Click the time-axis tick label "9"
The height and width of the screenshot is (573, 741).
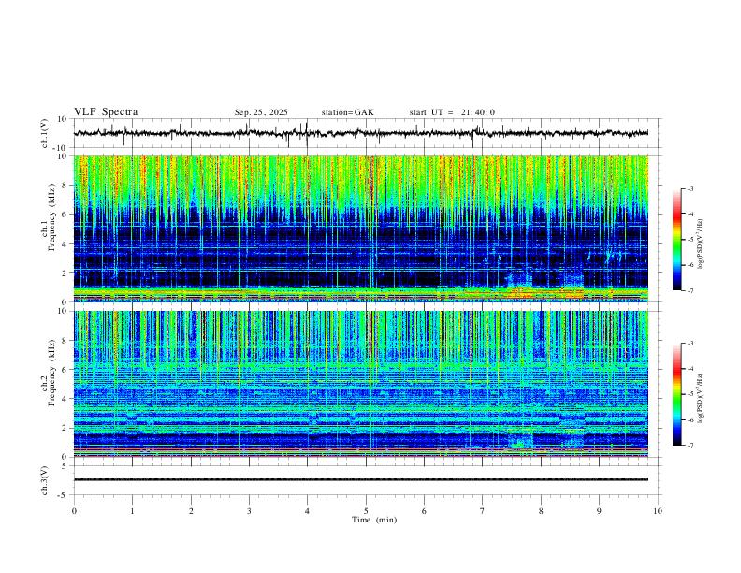(x=599, y=511)
